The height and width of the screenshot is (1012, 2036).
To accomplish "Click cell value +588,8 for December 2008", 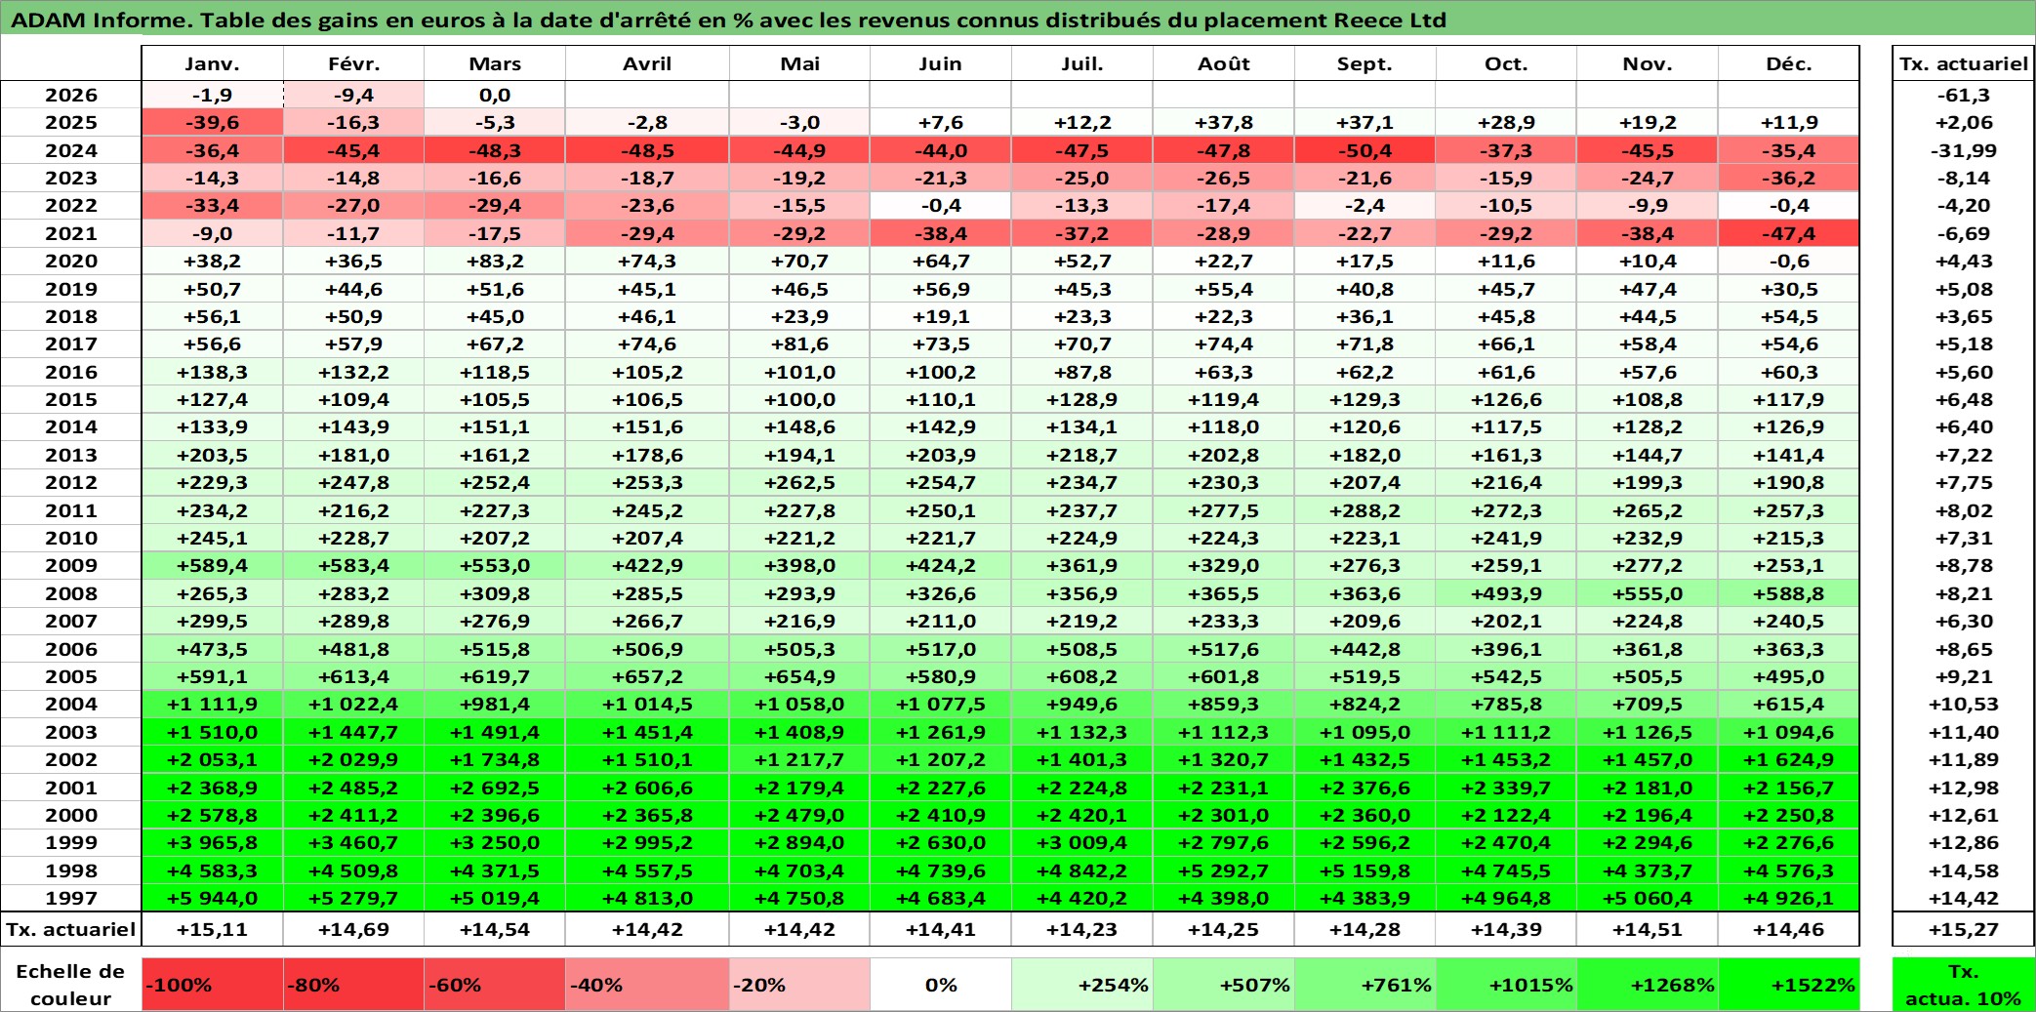I will (x=1789, y=593).
